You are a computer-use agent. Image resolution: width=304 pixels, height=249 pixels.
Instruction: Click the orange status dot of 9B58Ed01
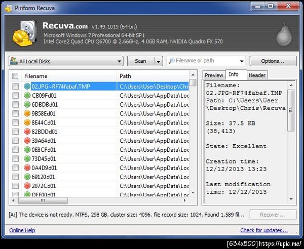pos(27,113)
